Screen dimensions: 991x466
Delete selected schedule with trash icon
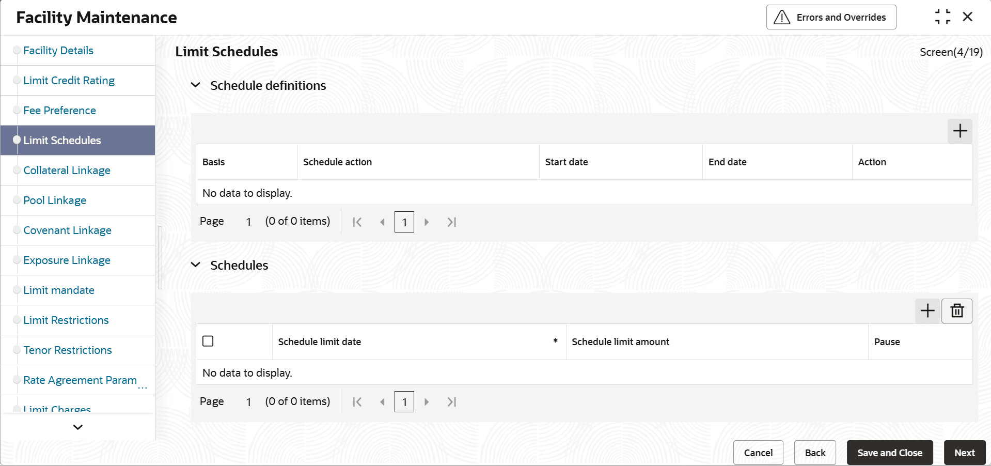(957, 310)
